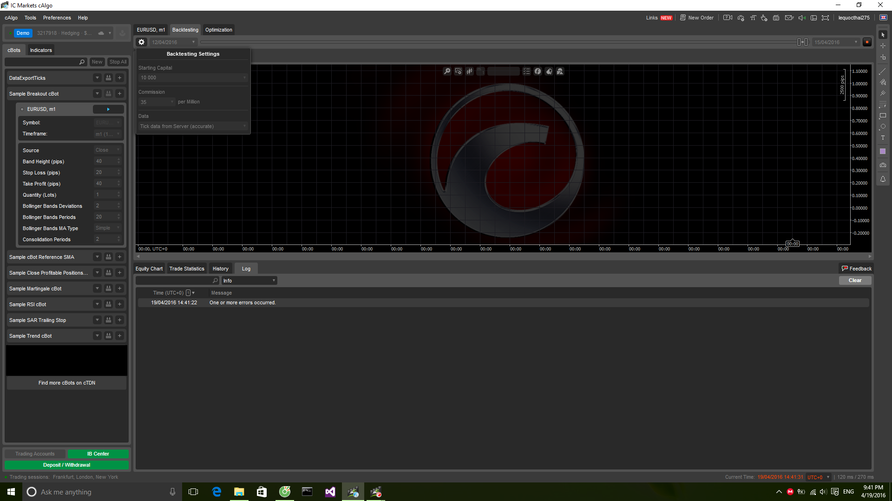Open the email notifications settings icon

coord(789,18)
